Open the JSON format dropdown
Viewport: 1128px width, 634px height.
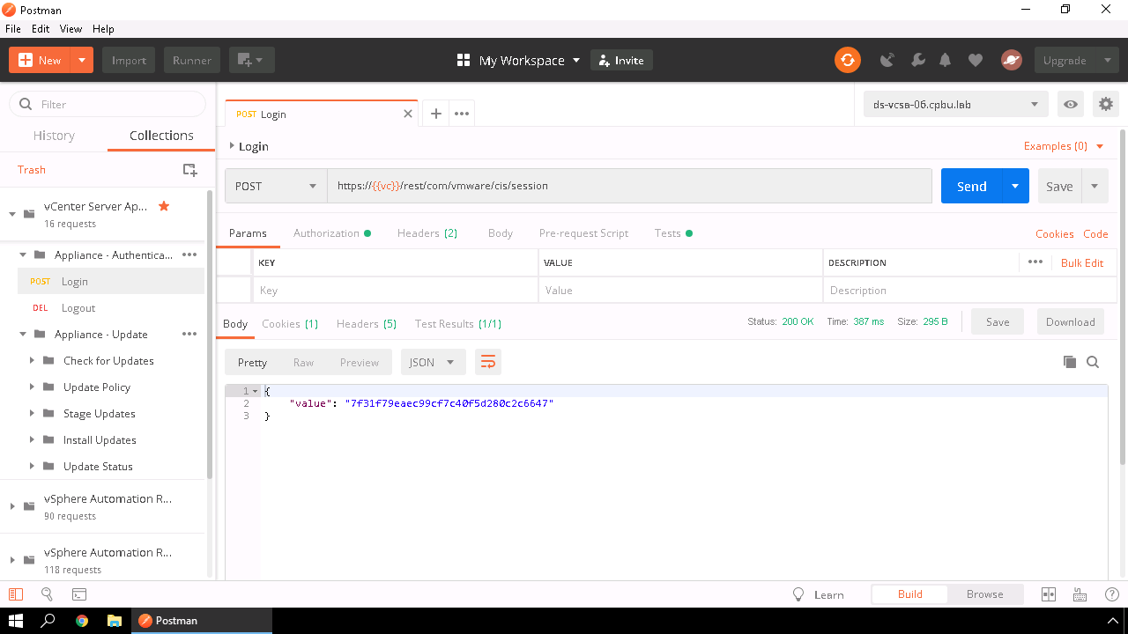pyautogui.click(x=433, y=362)
